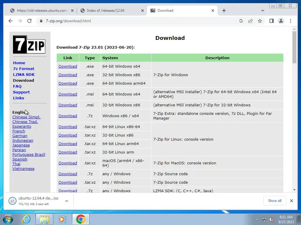Click Chrome icon in taskbar

pyautogui.click(x=81, y=219)
